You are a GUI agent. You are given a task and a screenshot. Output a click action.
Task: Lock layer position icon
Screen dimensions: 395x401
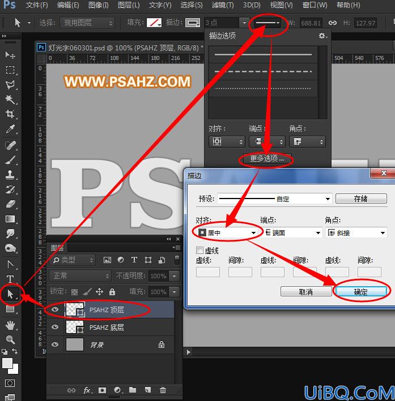click(99, 291)
